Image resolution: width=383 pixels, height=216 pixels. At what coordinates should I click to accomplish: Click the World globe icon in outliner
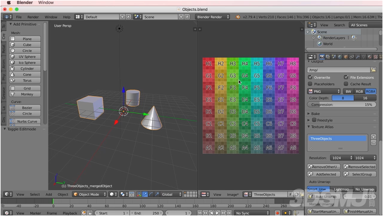[320, 44]
